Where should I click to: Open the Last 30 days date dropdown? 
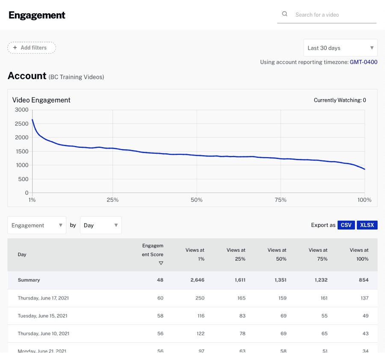point(341,48)
